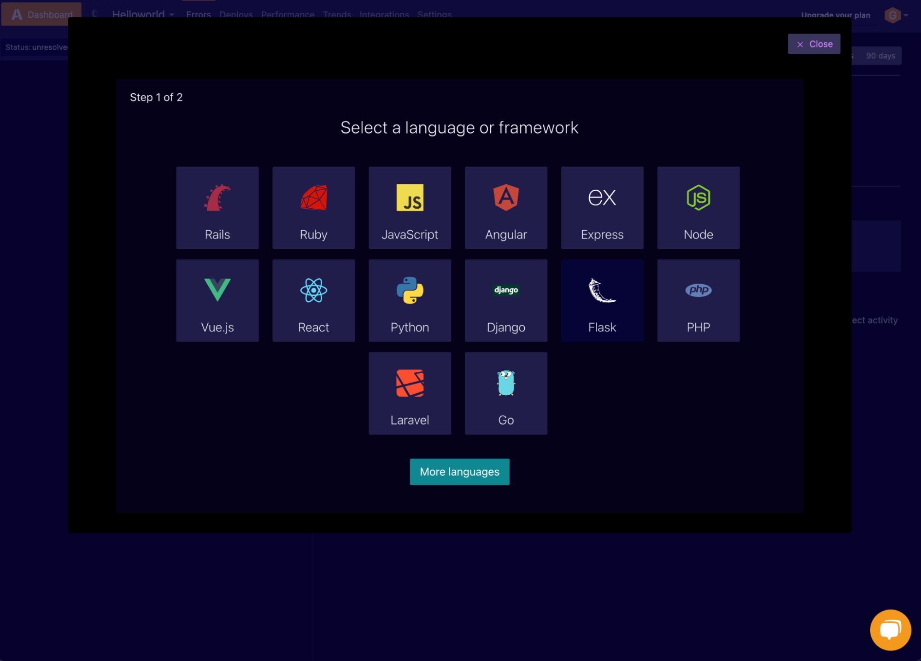Switch to the Deploys tab

coord(236,14)
